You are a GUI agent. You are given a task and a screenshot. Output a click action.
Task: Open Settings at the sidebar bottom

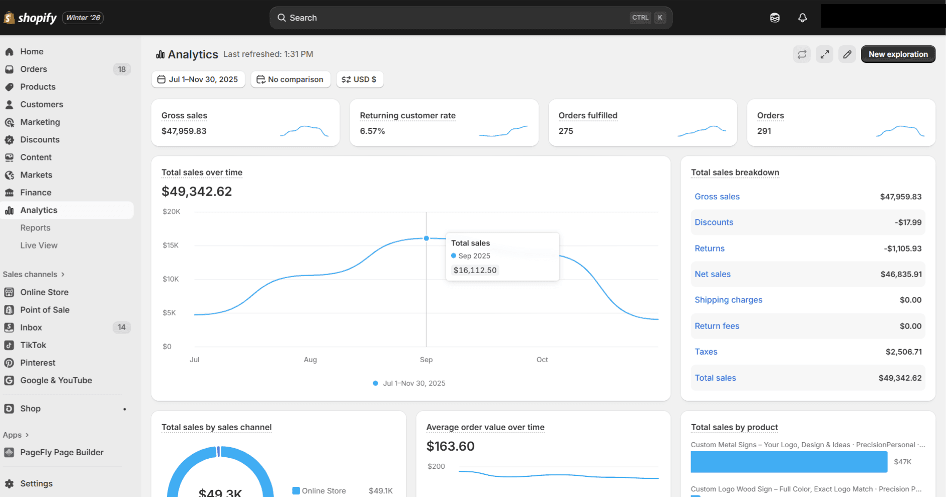(36, 483)
